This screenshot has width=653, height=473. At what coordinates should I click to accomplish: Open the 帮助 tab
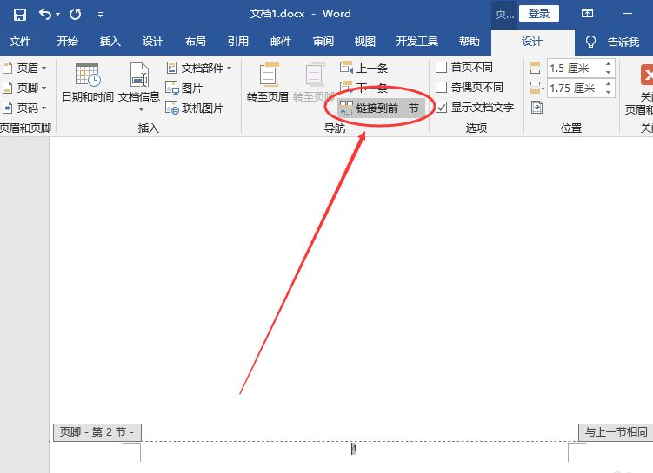coord(470,42)
